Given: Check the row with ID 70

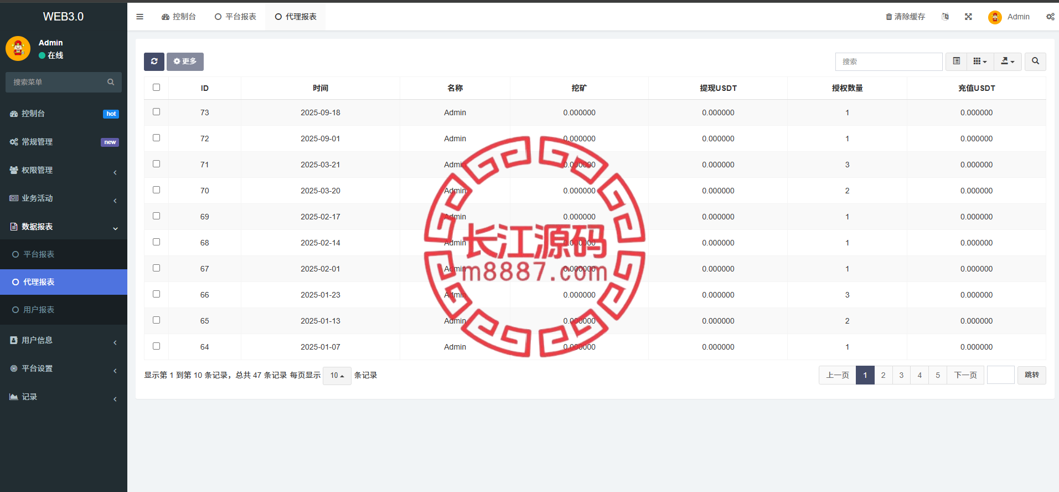Looking at the screenshot, I should pyautogui.click(x=156, y=190).
